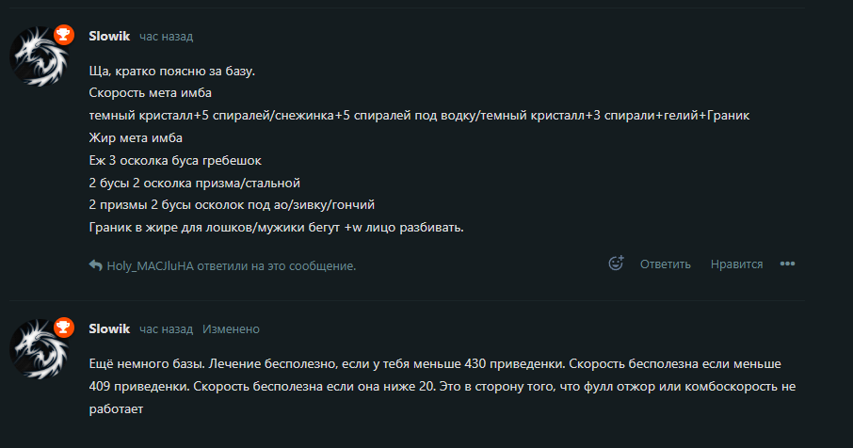Open Slowik's dragon avatar on the edited post

(40, 349)
